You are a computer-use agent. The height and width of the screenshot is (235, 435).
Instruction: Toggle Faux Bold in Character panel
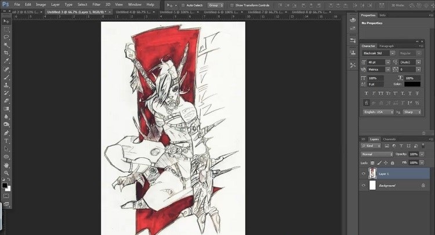[367, 93]
